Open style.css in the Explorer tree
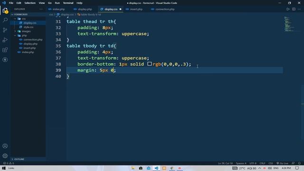The height and width of the screenshot is (171, 304). (28, 27)
